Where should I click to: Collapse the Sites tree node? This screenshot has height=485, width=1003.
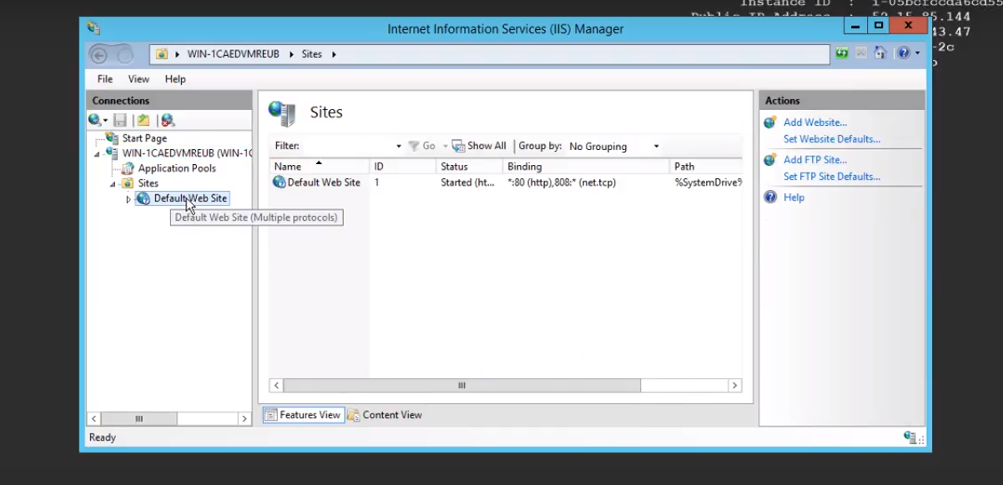[113, 184]
